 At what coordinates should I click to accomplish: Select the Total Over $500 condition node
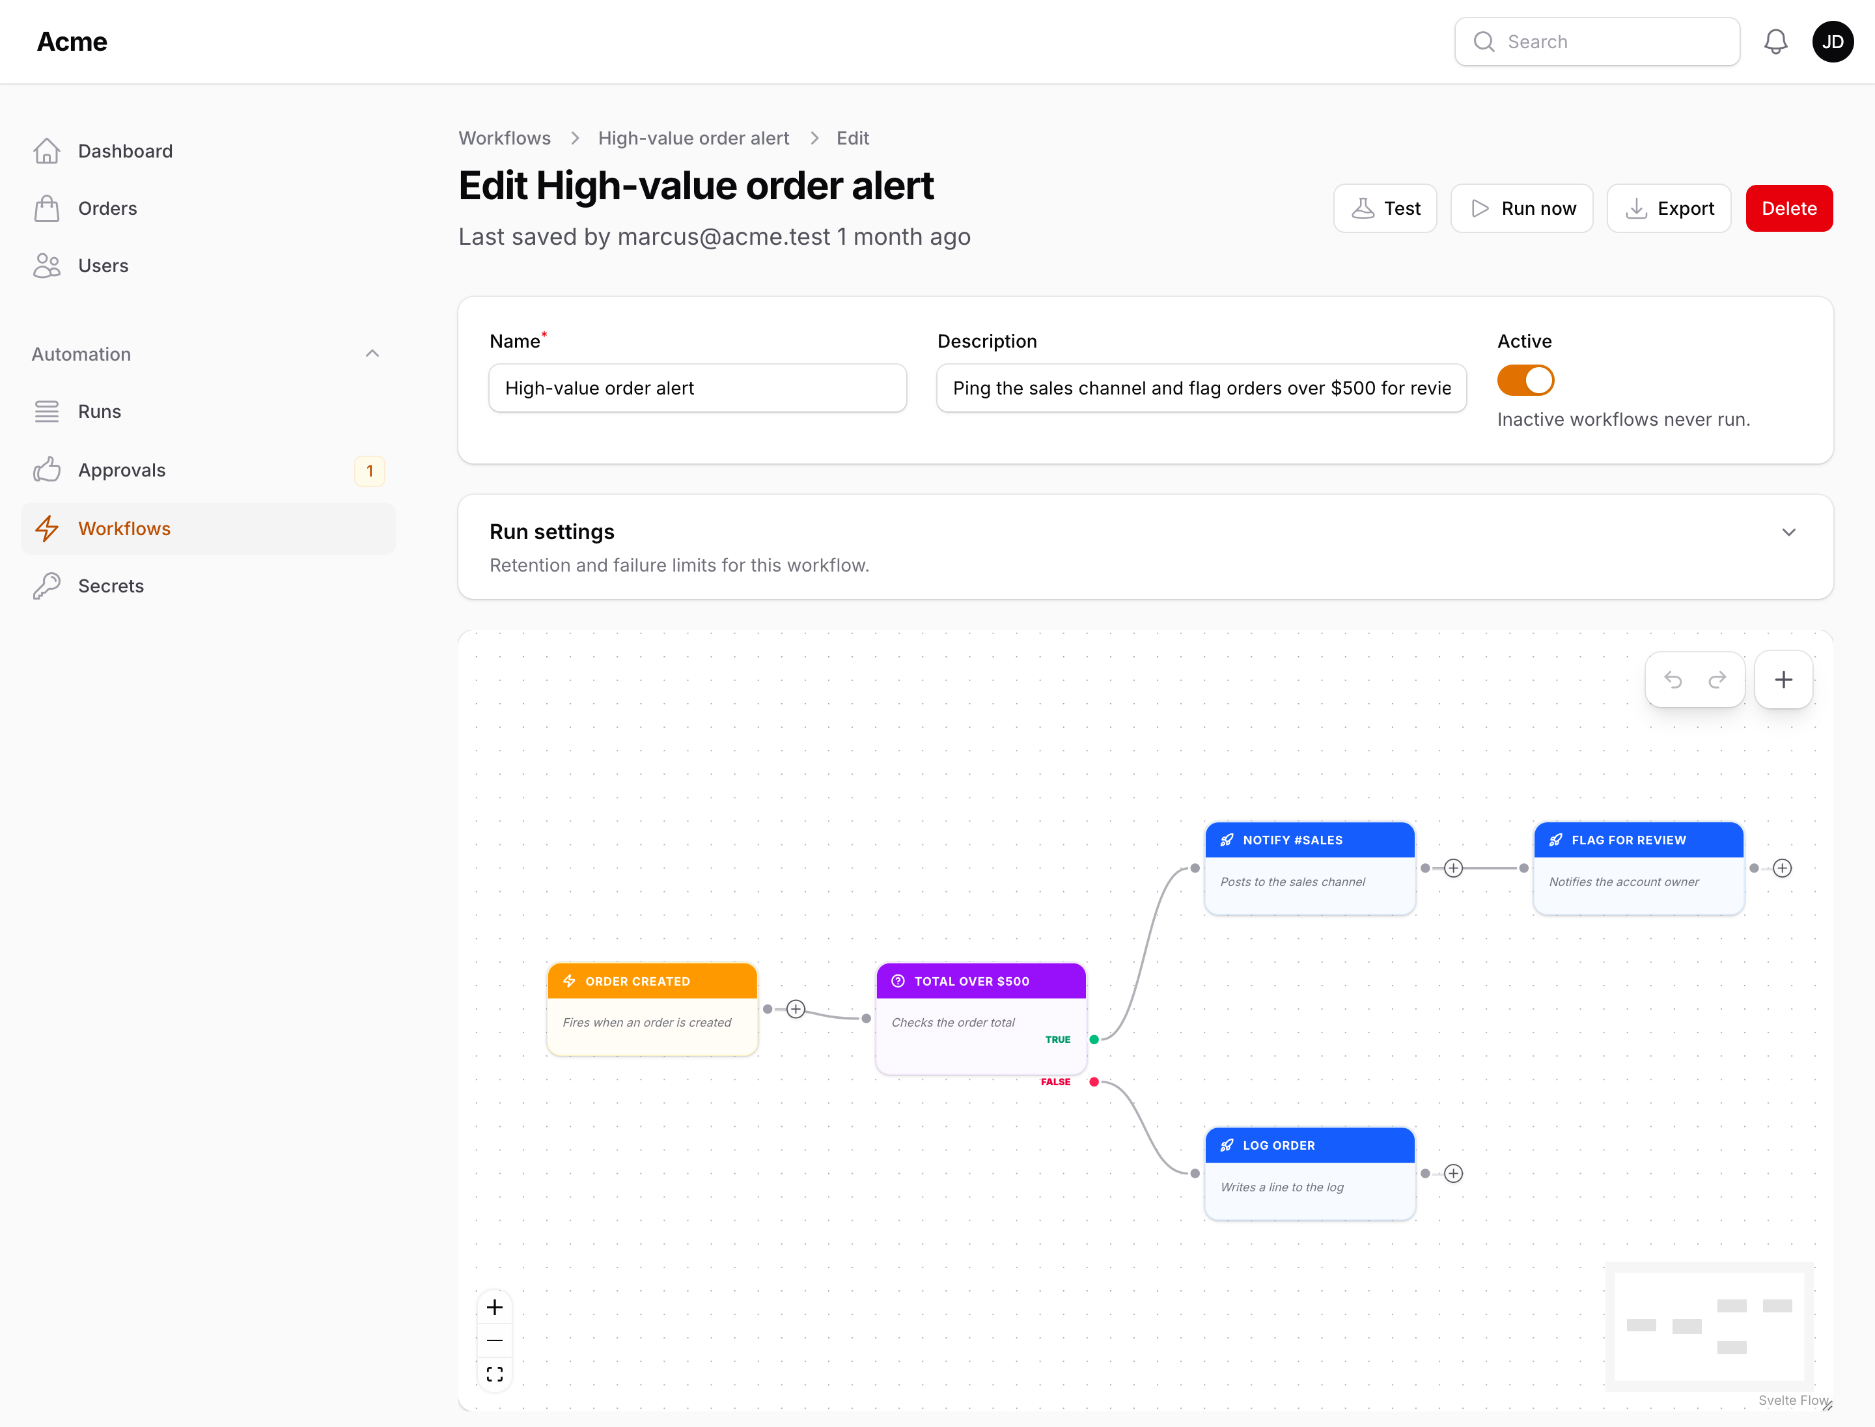981,1019
